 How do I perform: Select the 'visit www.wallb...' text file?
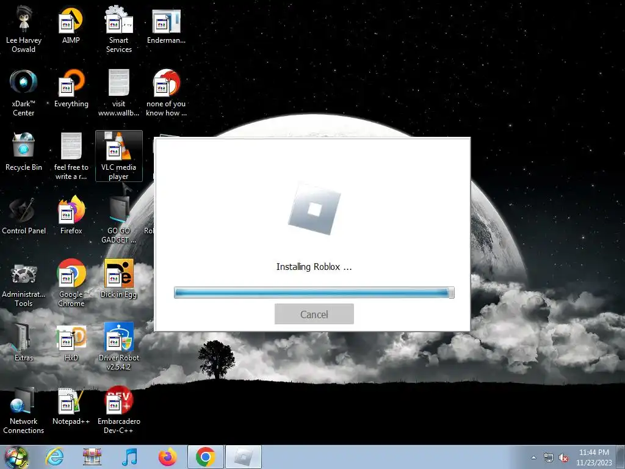tap(119, 93)
